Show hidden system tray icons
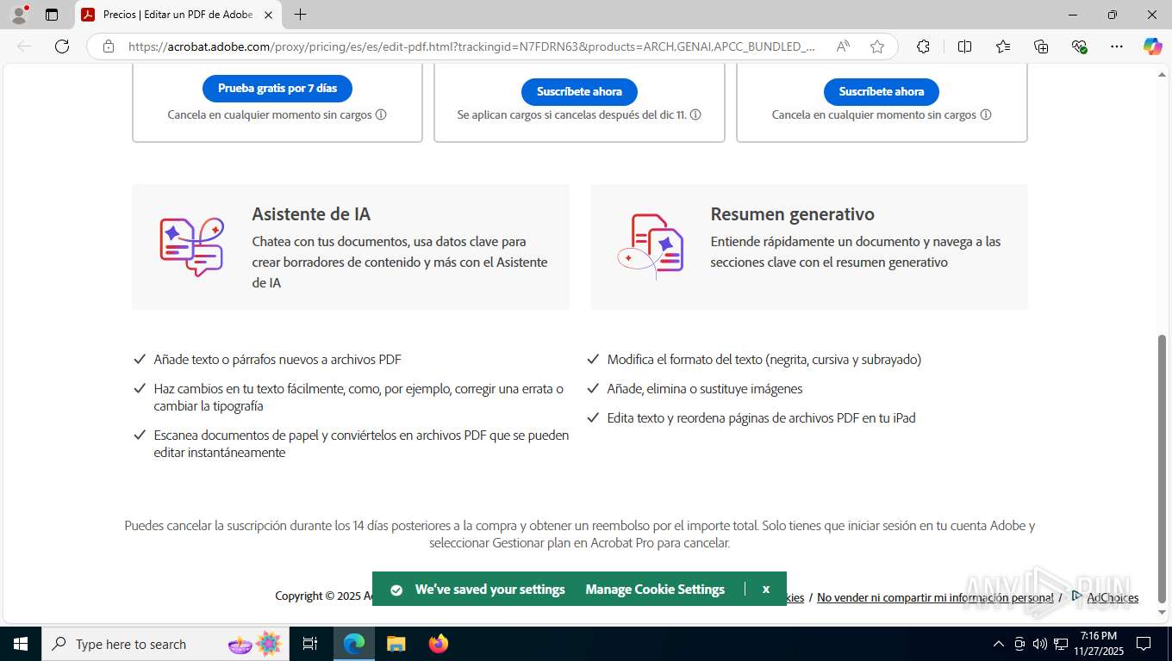Image resolution: width=1172 pixels, height=661 pixels. click(x=999, y=644)
